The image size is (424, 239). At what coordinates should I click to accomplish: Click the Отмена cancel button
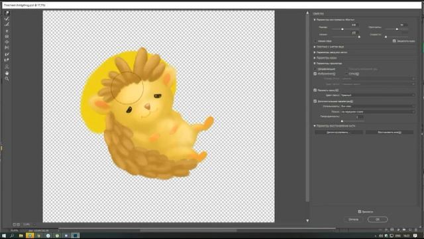pos(353,219)
